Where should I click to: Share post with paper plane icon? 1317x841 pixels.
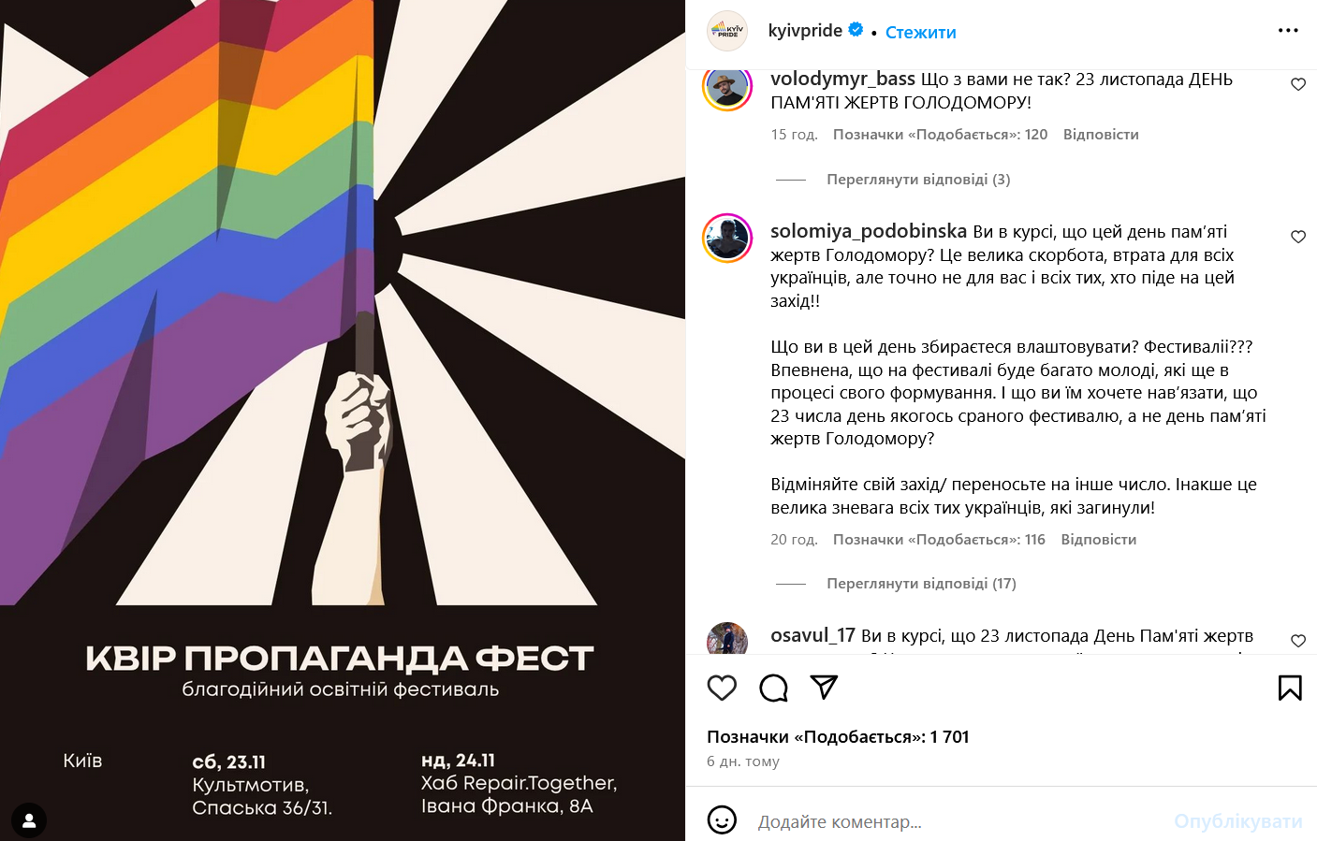coord(824,688)
